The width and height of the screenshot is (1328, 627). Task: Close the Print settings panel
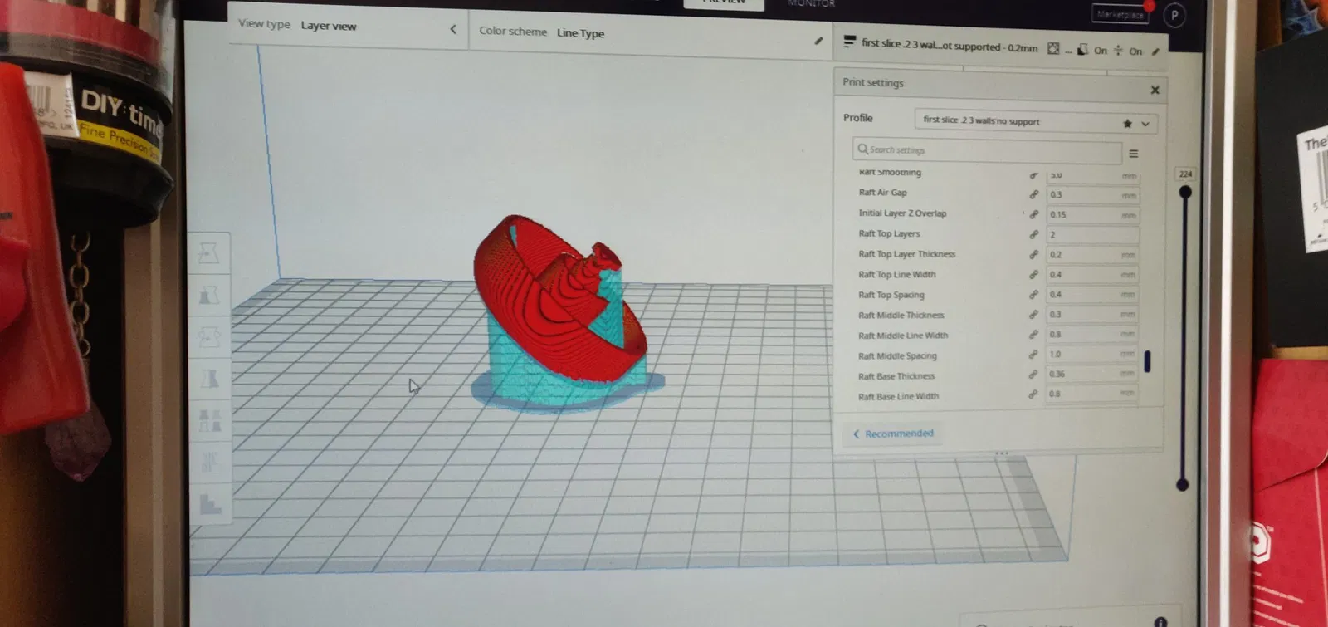click(1155, 90)
